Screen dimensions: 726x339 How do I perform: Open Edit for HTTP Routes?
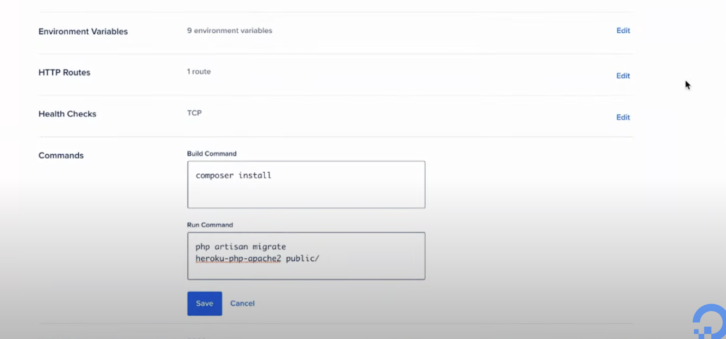tap(623, 75)
